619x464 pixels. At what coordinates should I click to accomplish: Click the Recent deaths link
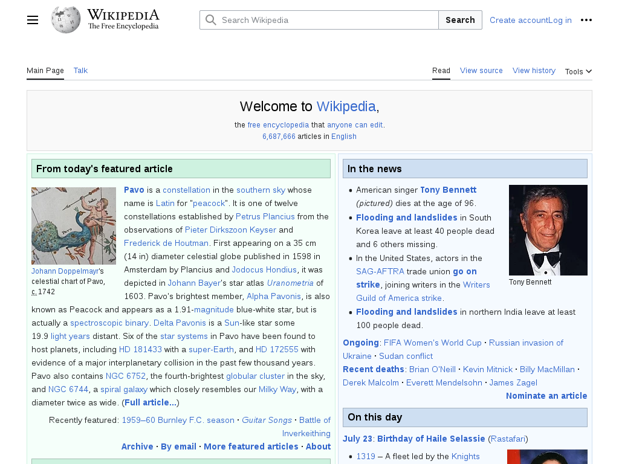point(374,369)
